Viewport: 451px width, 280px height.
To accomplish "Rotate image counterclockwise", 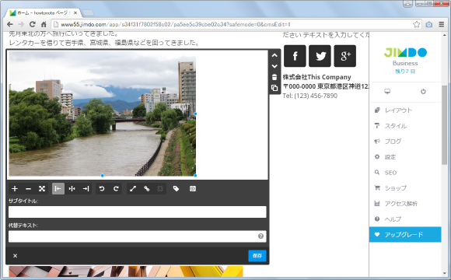I will 102,189.
